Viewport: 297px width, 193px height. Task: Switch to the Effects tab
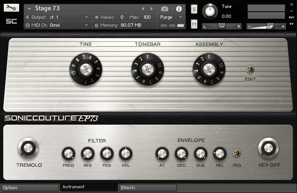[148, 188]
